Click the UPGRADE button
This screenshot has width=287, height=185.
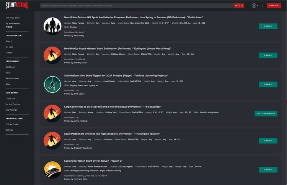coord(274,5)
